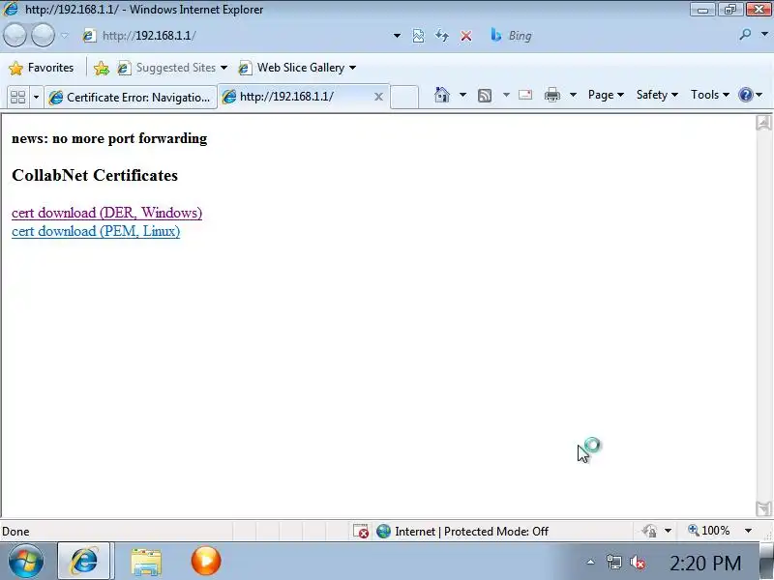774x580 pixels.
Task: Open the Tools menu
Action: (710, 95)
